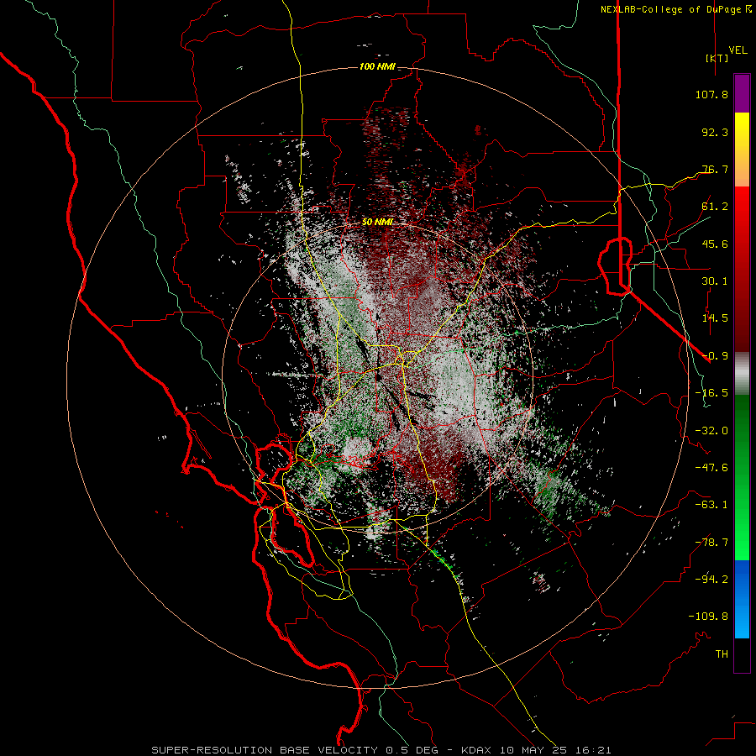Click the -109.8 velocity legend value
The image size is (756, 756).
(708, 617)
